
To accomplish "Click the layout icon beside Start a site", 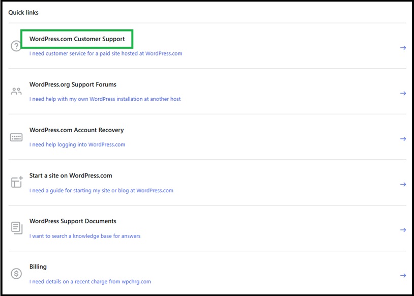I will point(16,183).
